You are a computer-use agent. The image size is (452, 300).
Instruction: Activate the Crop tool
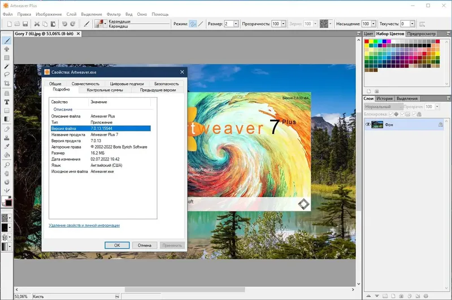pos(7,83)
